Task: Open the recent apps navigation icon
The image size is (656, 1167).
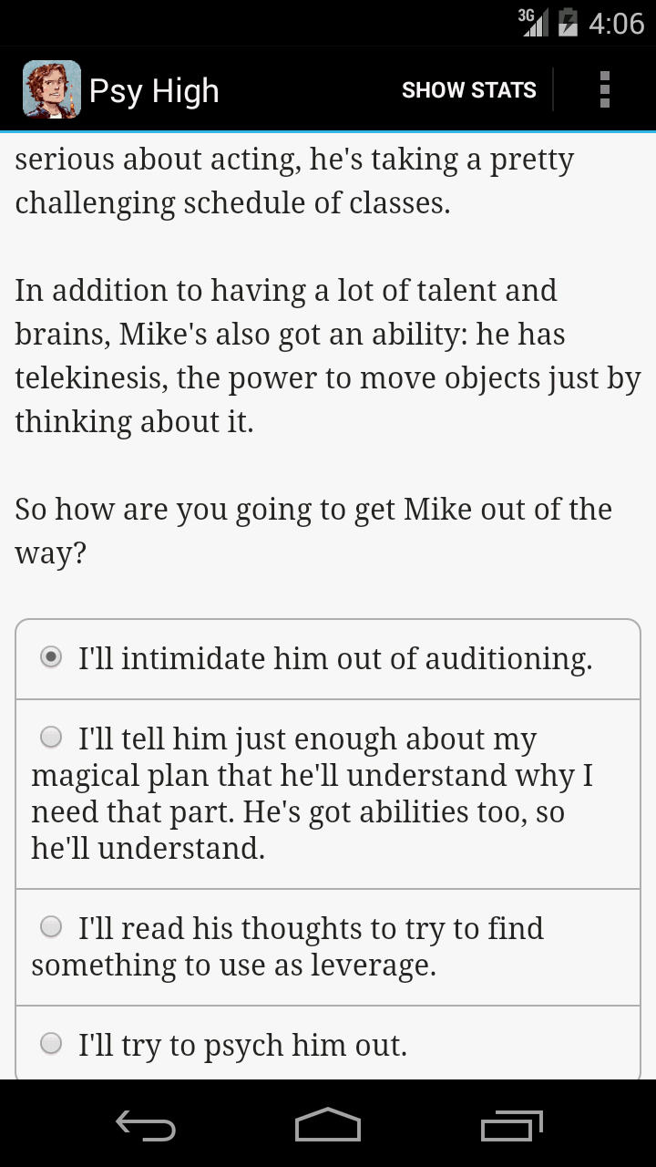Action: click(511, 1126)
